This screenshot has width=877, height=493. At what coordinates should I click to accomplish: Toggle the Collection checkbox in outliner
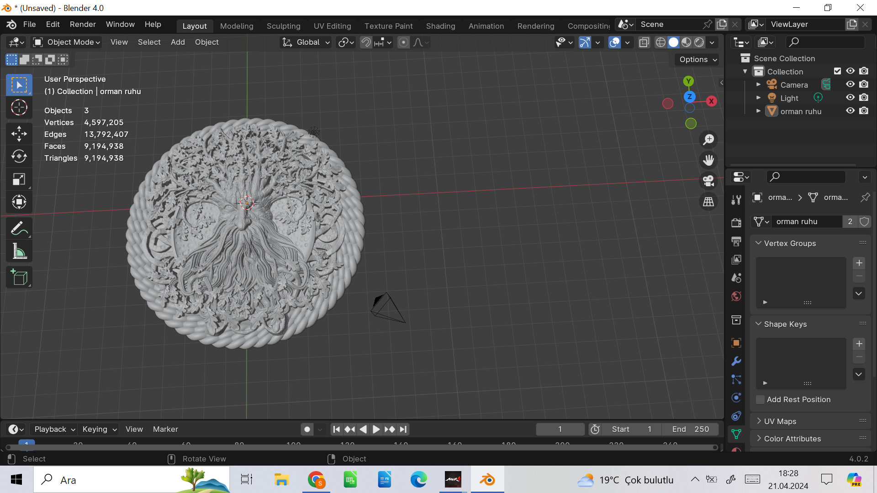coord(838,71)
